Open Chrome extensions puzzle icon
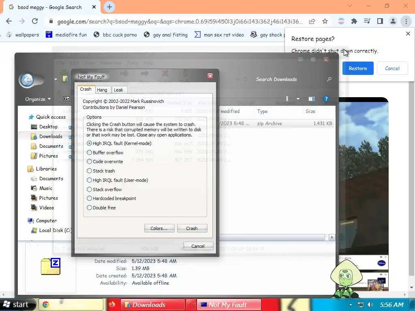The width and height of the screenshot is (415, 311). point(354,21)
